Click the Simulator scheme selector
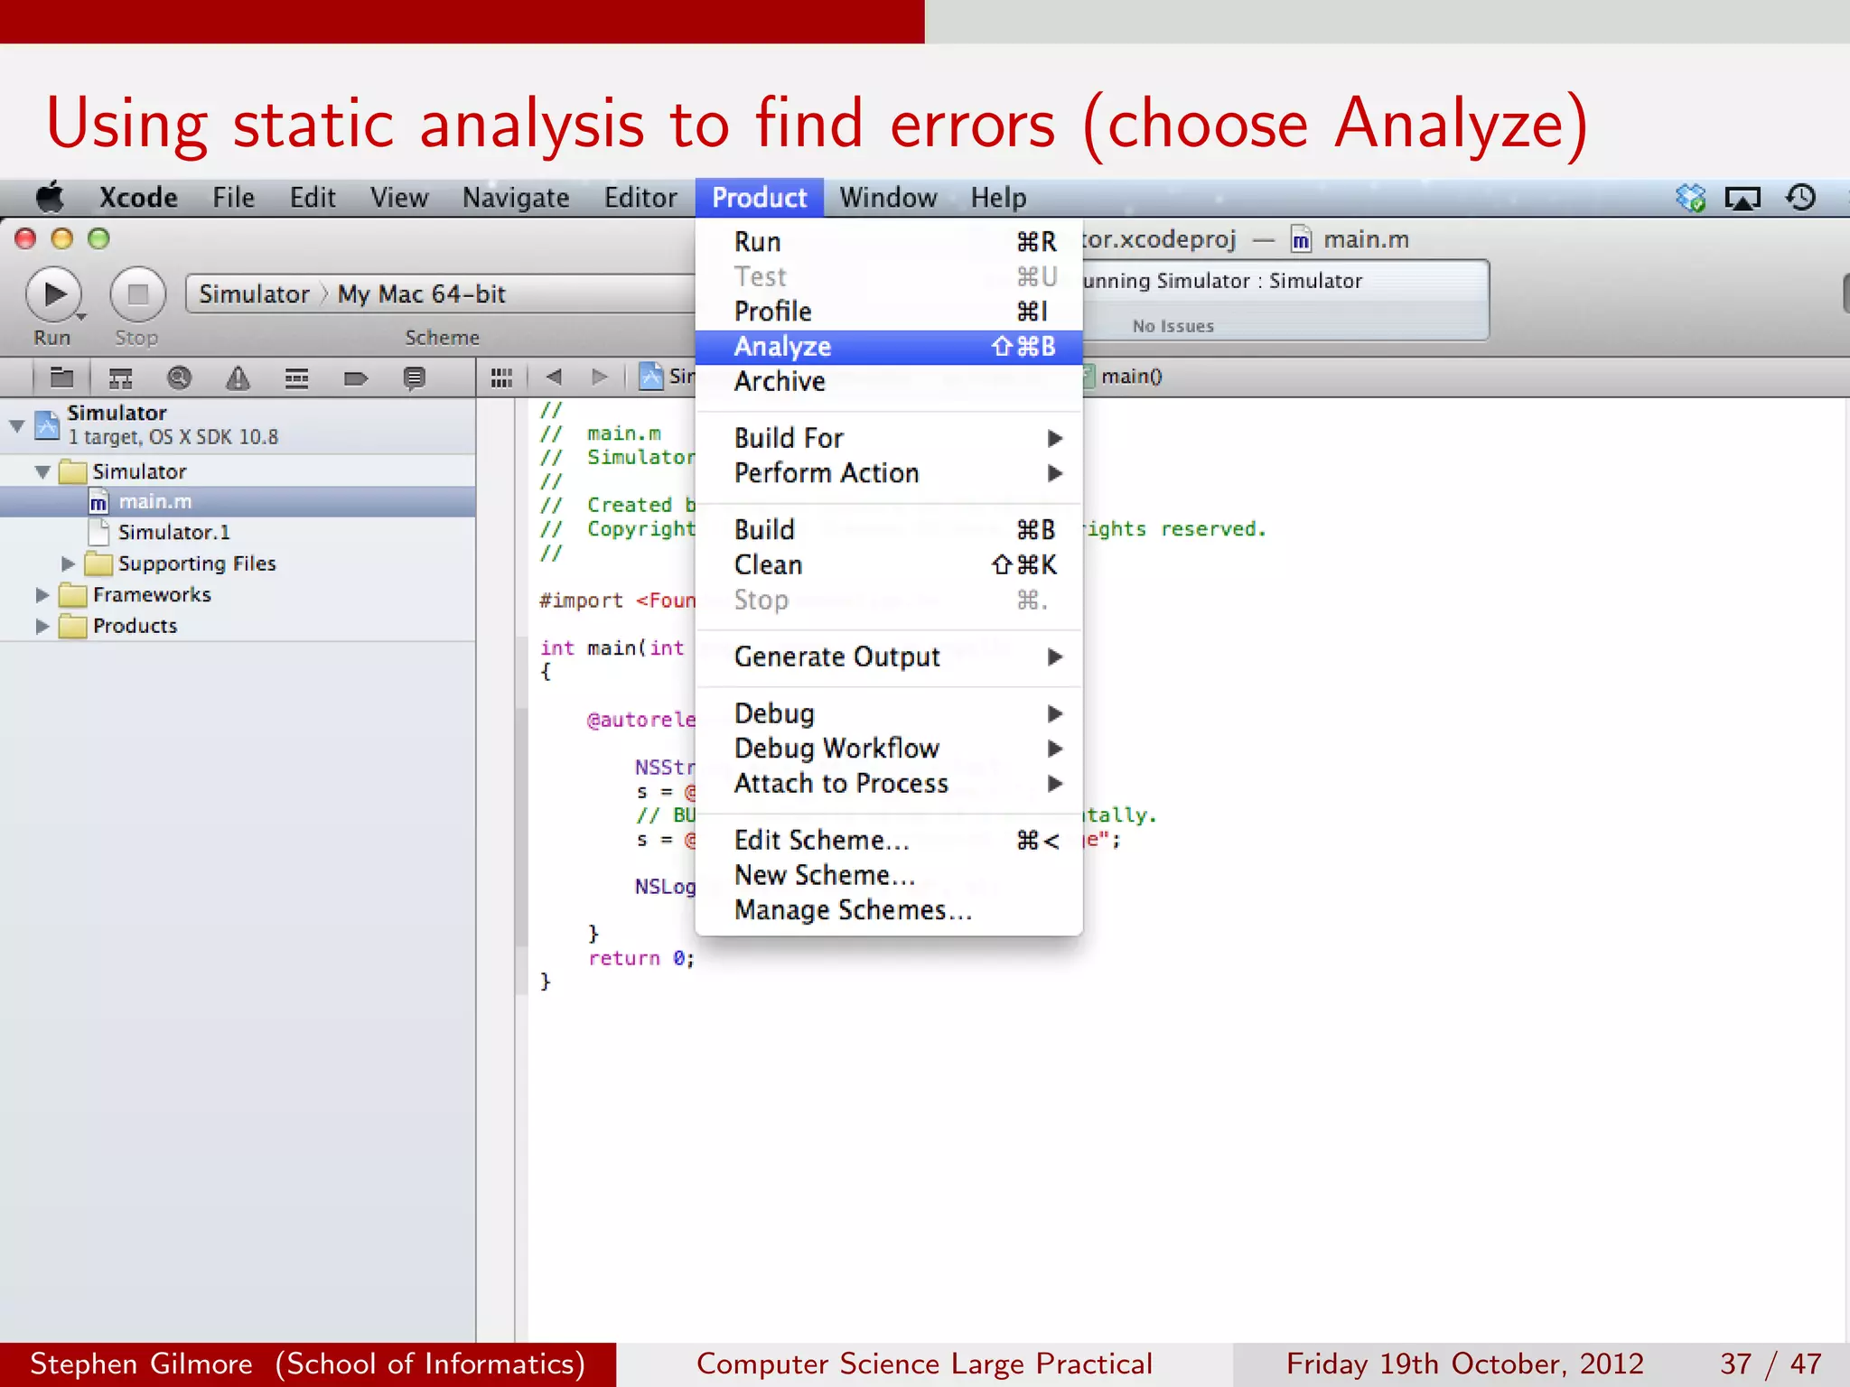This screenshot has height=1387, width=1850. click(254, 294)
